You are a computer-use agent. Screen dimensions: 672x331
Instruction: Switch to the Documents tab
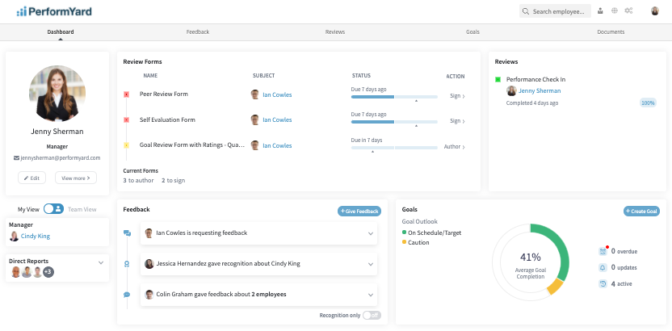611,32
